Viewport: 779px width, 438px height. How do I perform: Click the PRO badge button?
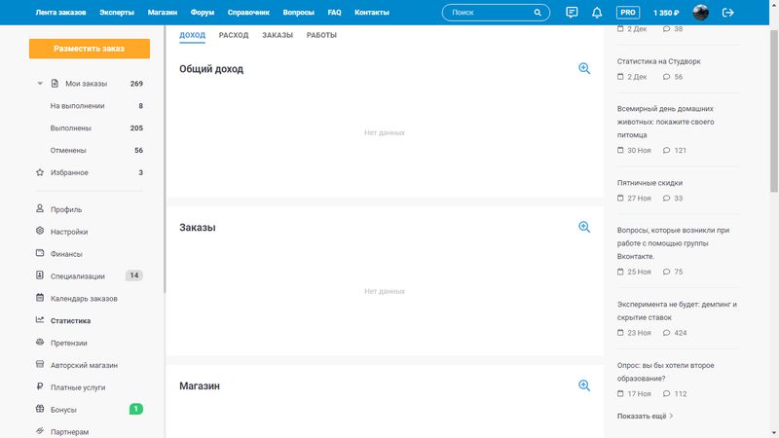(628, 13)
